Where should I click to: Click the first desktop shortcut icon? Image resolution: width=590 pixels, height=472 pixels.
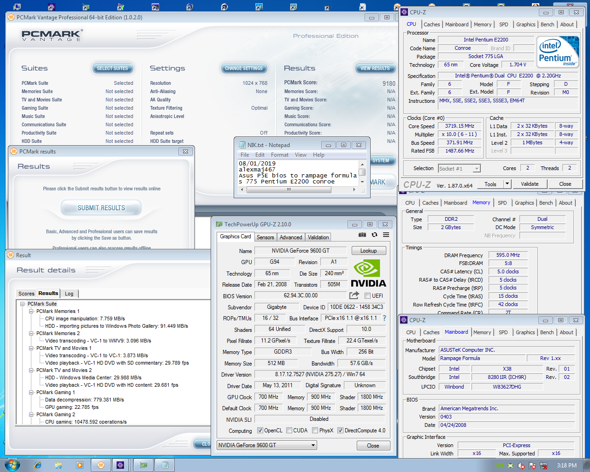coord(17,7)
